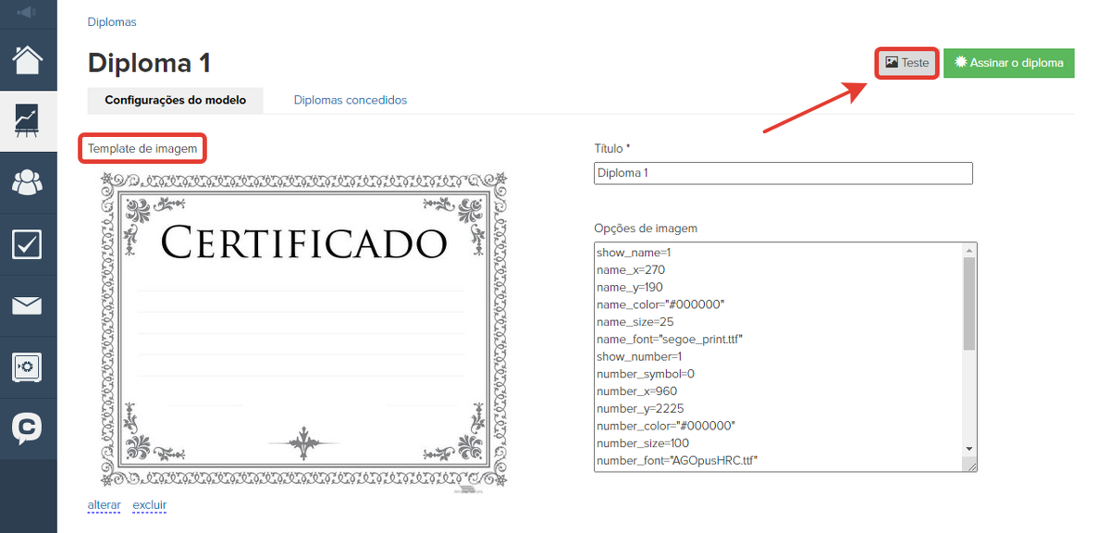Image resolution: width=1110 pixels, height=533 pixels.
Task: Open the chat bubble sidebar icon
Action: coord(28,428)
